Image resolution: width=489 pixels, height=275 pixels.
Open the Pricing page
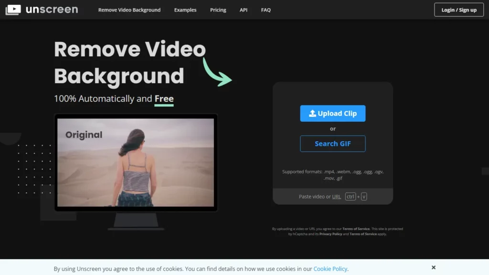click(218, 10)
